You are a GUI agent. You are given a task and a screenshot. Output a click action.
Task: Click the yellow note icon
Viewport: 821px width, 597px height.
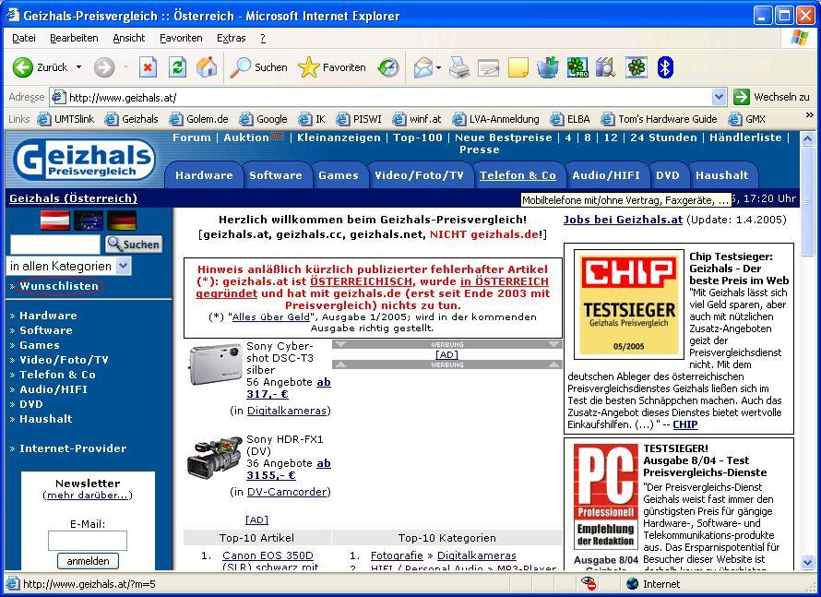click(518, 67)
